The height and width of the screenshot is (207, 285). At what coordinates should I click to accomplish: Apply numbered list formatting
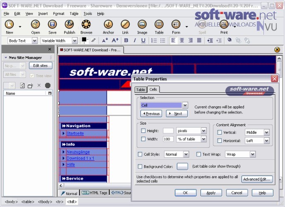[x=154, y=40]
